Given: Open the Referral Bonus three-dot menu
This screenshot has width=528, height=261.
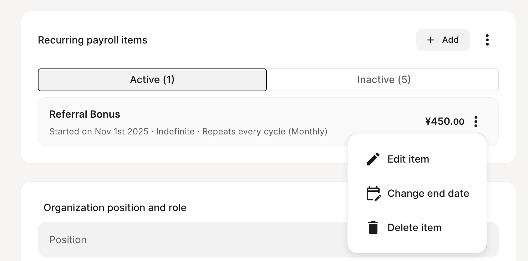Looking at the screenshot, I should (x=476, y=122).
